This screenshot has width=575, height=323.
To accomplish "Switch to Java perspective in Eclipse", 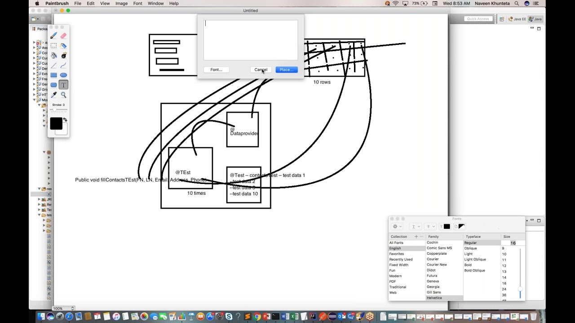I will tap(535, 19).
